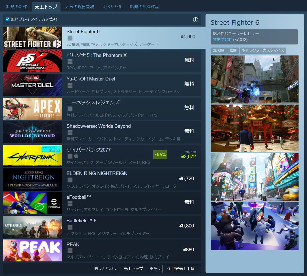Screen dimensions: 307x276
Task: Uncheck the 無料プレイアイテムを含む checkbox
Action: 8,19
